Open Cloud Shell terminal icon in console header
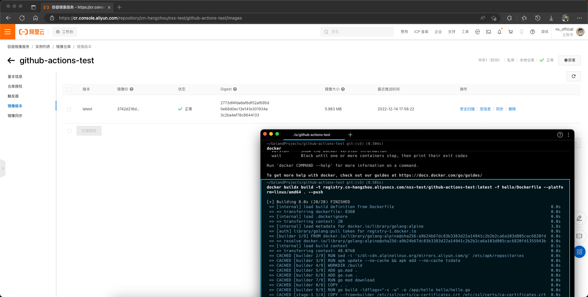The width and height of the screenshot is (588, 297). [488, 32]
